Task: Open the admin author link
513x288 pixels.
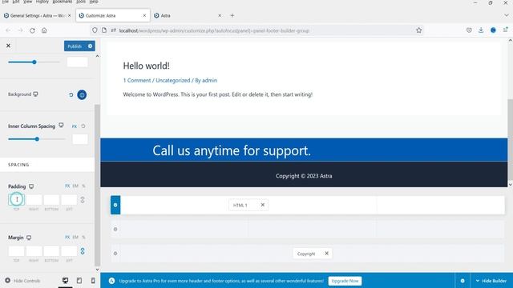Action: [209, 80]
